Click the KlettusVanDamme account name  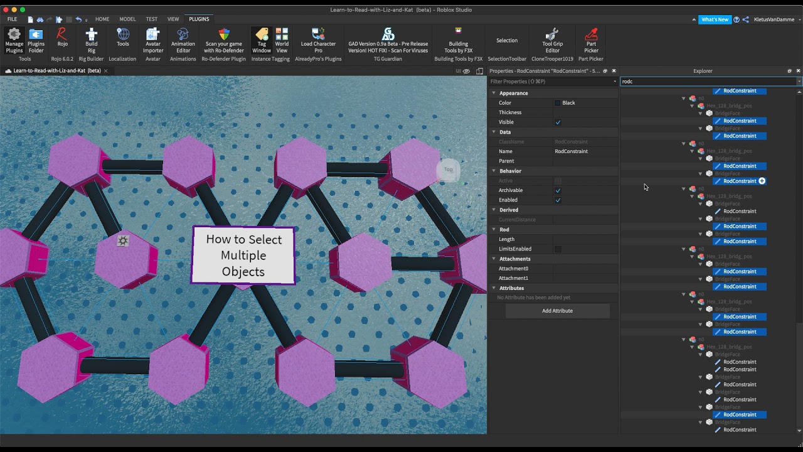(773, 19)
